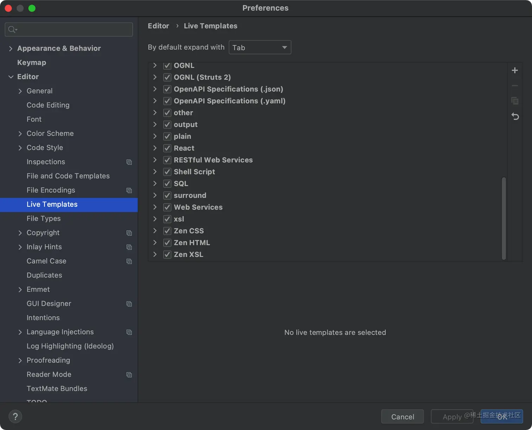The height and width of the screenshot is (430, 532).
Task: Duplicate a live template
Action: click(x=515, y=101)
